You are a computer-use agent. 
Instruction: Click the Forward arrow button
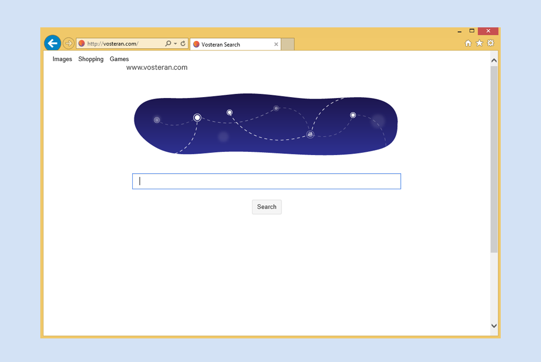[69, 43]
